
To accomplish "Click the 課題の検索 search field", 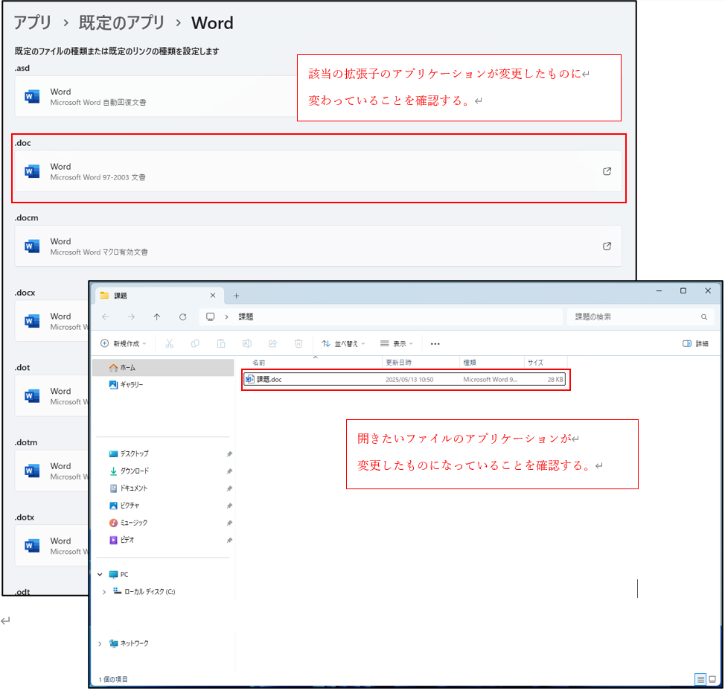I will [640, 316].
